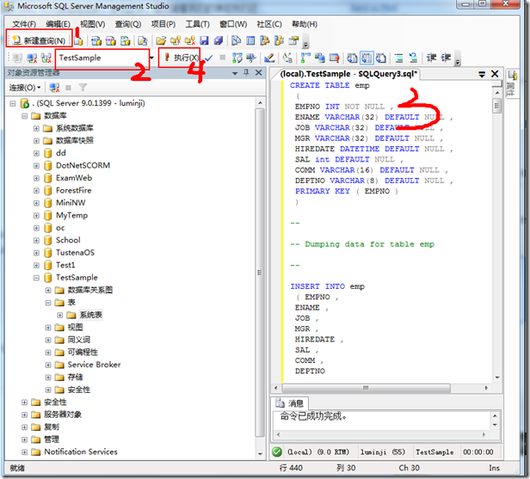Collapse the 数据库 root folder
The image size is (530, 479).
click(x=24, y=116)
